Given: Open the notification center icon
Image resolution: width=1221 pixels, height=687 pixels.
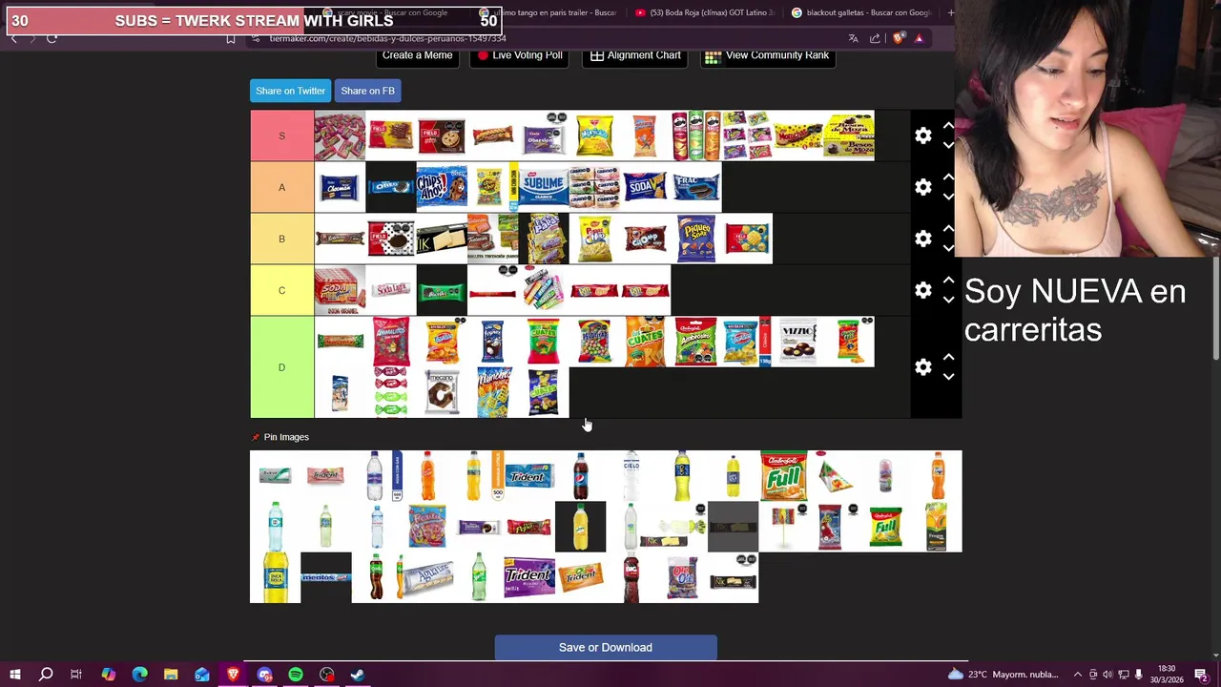Looking at the screenshot, I should [1201, 675].
